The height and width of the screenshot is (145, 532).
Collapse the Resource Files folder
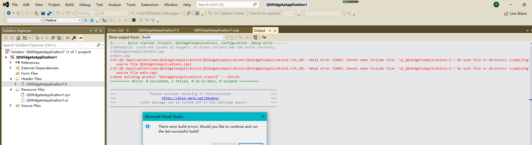[x=11, y=89]
